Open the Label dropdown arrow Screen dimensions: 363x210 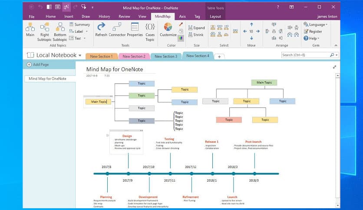point(87,31)
